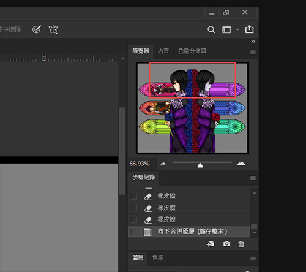Viewport: 306px width, 272px height.
Task: Click the navigator zoom slider handle
Action: tap(200, 165)
